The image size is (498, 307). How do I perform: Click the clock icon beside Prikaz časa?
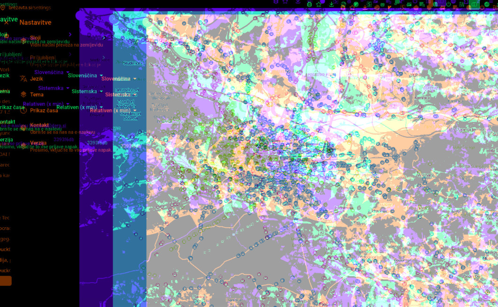tap(23, 110)
